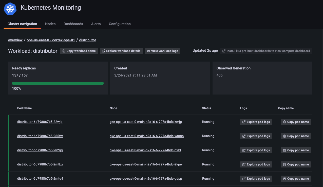The width and height of the screenshot is (323, 187).
Task: Click the Logs column header
Action: click(243, 108)
